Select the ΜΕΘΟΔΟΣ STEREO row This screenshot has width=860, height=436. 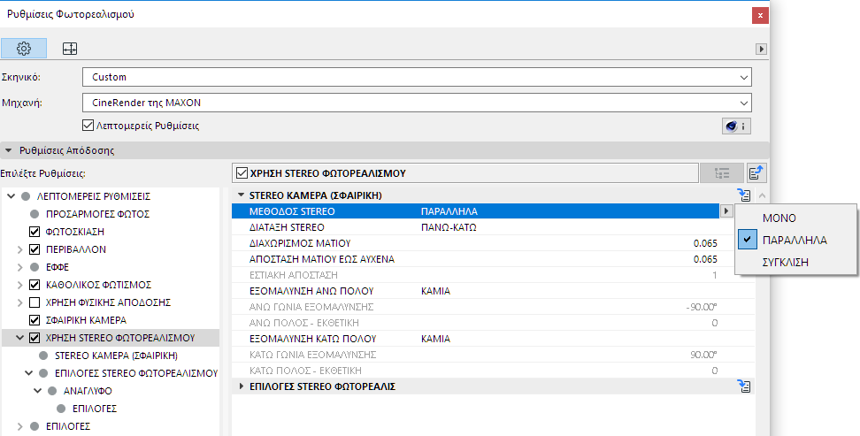point(475,211)
